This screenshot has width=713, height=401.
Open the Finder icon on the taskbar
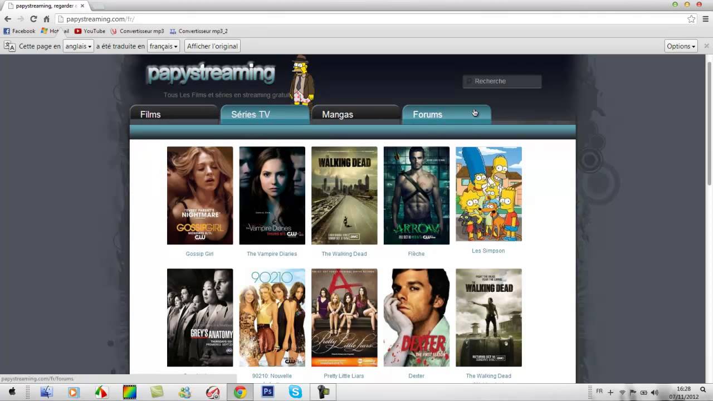(47, 392)
